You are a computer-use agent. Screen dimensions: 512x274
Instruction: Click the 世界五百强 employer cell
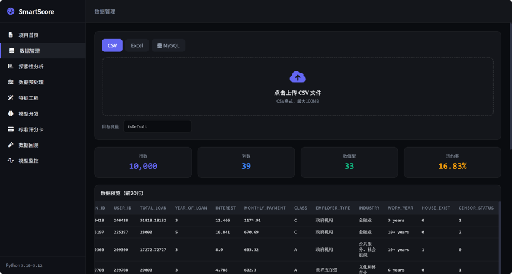[327, 270]
